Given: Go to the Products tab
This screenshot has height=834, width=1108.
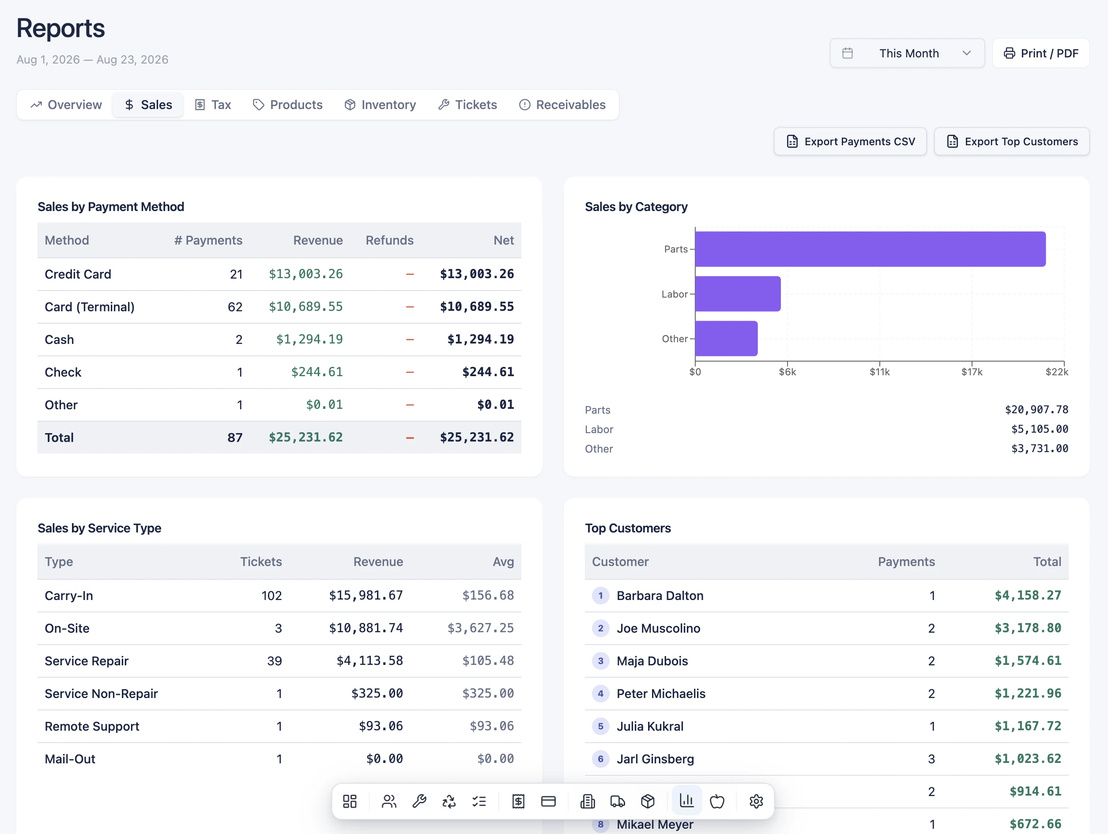Looking at the screenshot, I should coord(287,105).
